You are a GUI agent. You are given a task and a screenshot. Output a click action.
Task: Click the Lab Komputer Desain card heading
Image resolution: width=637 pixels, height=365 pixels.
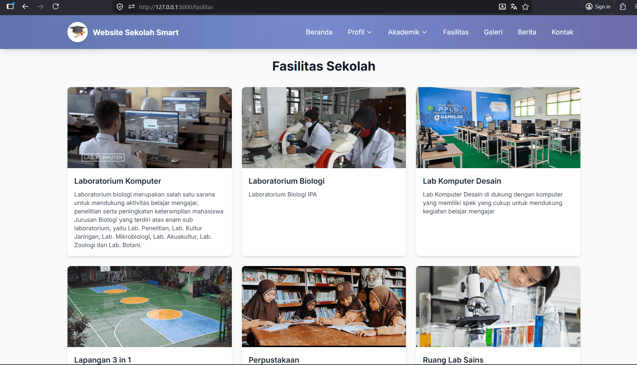[x=462, y=181]
